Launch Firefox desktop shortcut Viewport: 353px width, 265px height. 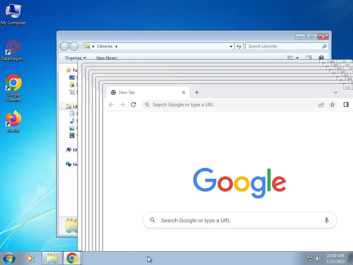(x=13, y=121)
